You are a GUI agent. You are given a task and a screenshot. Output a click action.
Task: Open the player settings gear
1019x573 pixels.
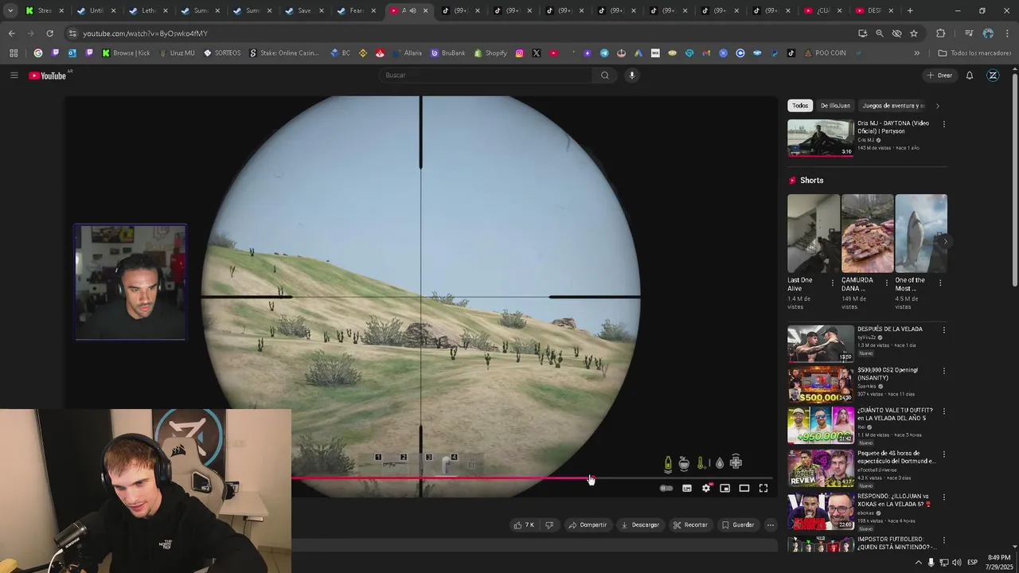(x=706, y=489)
